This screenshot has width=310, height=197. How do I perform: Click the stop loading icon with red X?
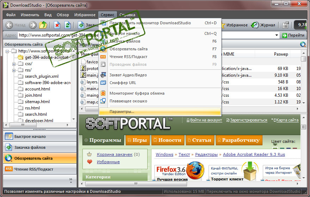click(x=57, y=25)
